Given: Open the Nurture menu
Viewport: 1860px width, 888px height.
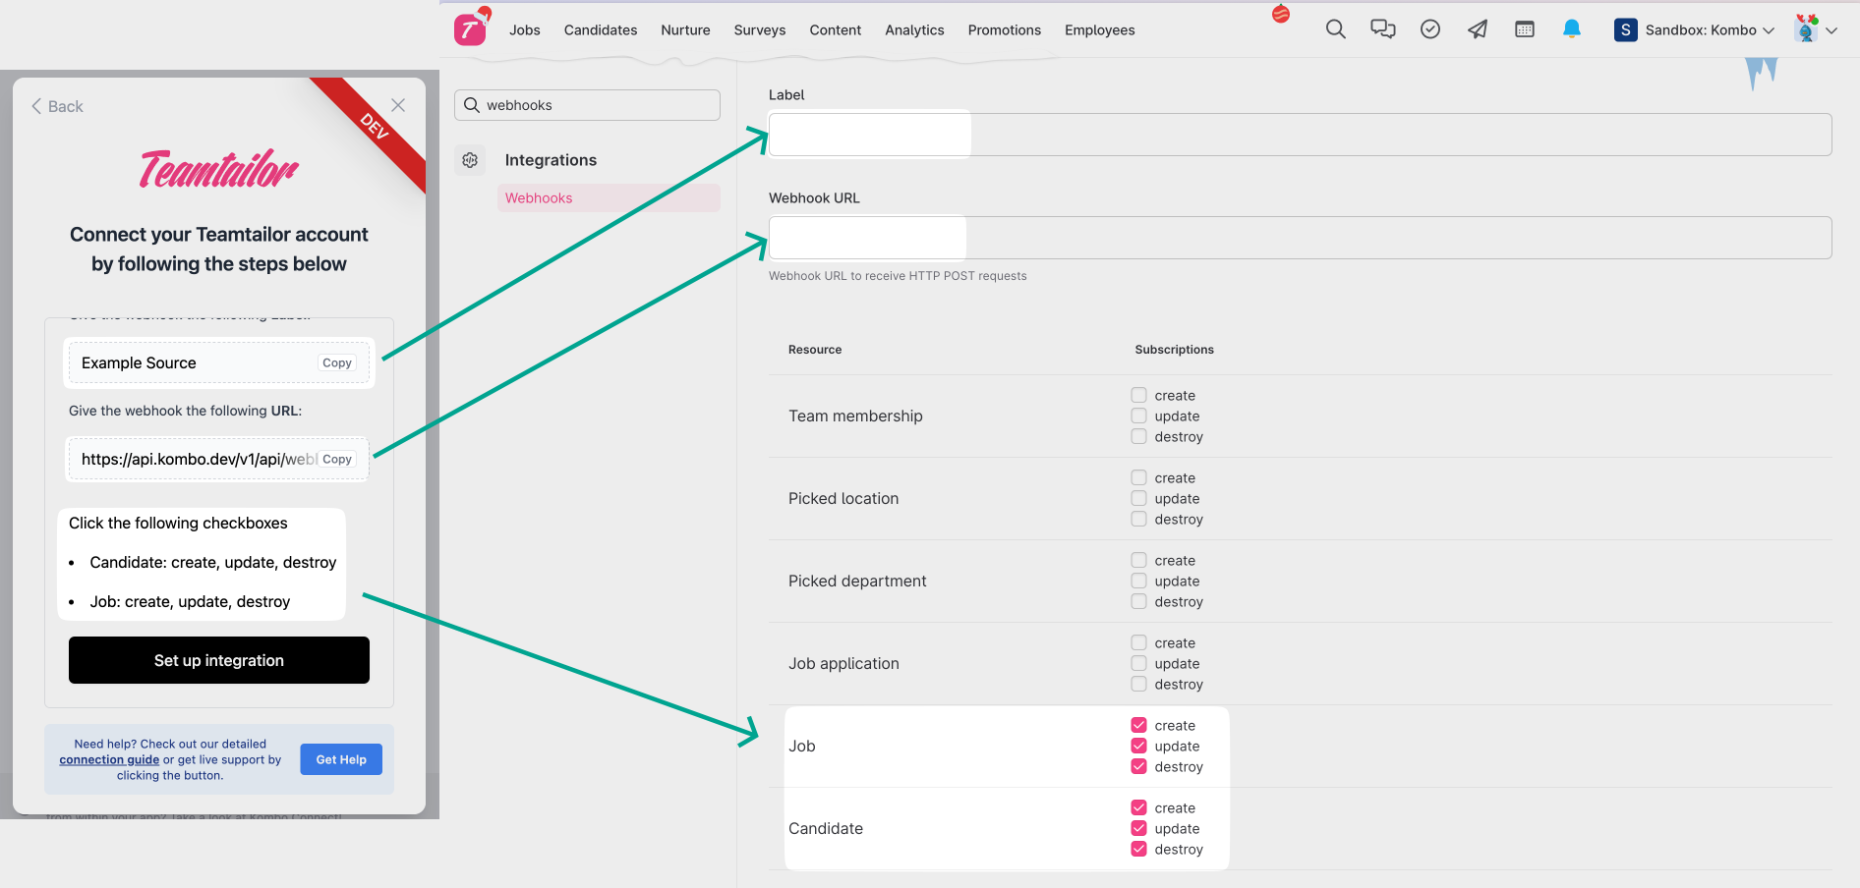Looking at the screenshot, I should coord(685,30).
